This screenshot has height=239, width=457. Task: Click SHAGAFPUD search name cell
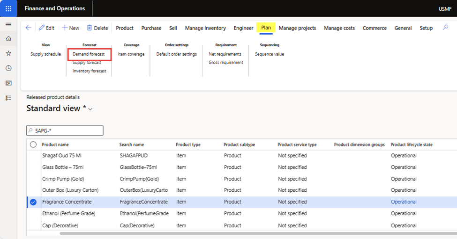pos(134,156)
